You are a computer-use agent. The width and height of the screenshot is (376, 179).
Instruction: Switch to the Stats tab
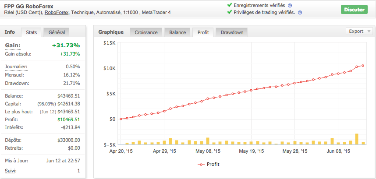point(31,32)
